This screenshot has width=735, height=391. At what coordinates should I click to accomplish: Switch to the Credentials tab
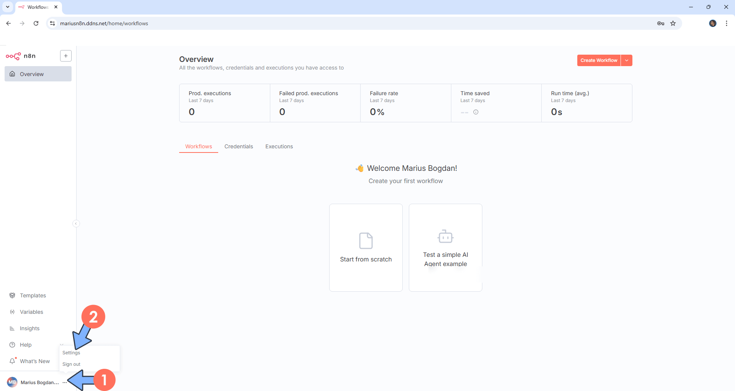click(x=238, y=146)
